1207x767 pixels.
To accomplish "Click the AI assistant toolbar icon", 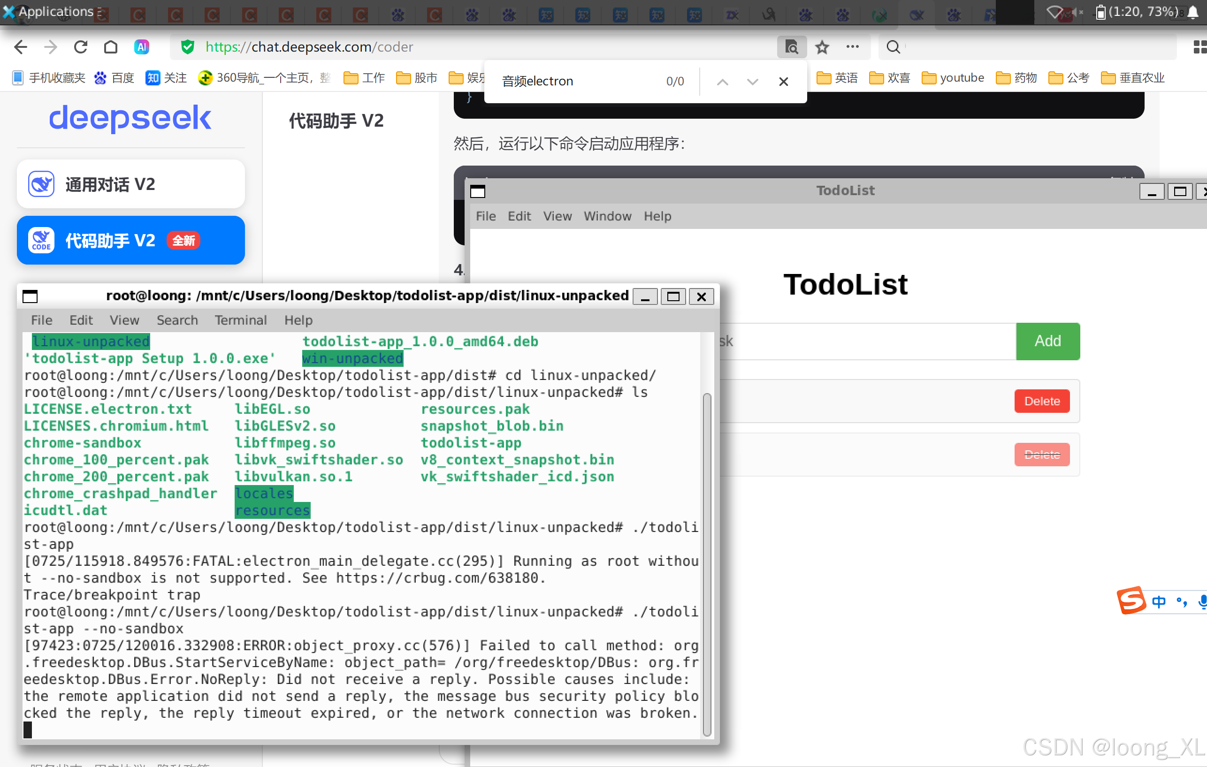I will click(142, 47).
